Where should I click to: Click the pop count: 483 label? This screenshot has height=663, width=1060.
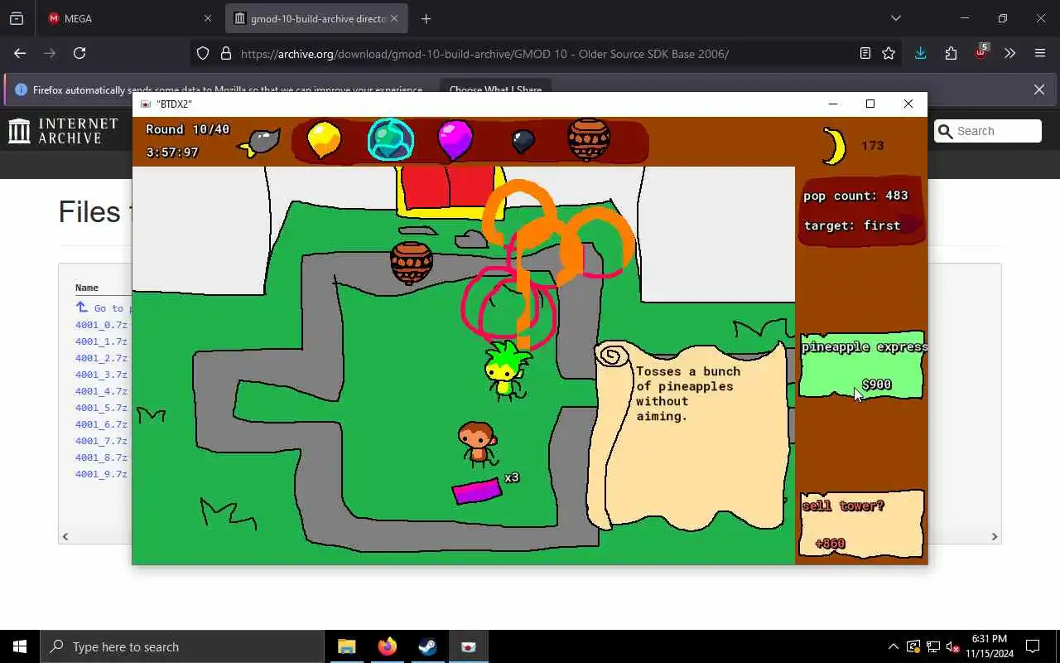[855, 196]
